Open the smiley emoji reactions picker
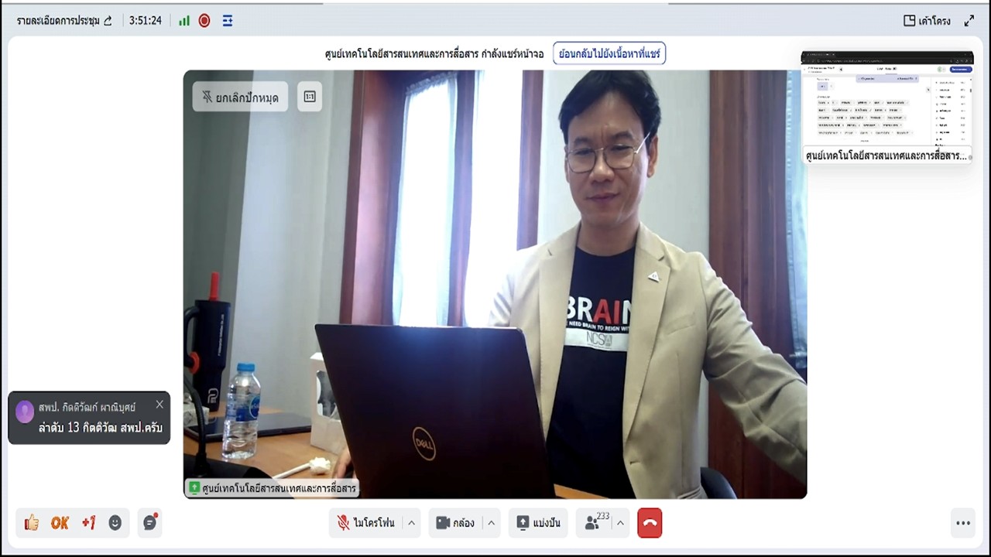 115,523
